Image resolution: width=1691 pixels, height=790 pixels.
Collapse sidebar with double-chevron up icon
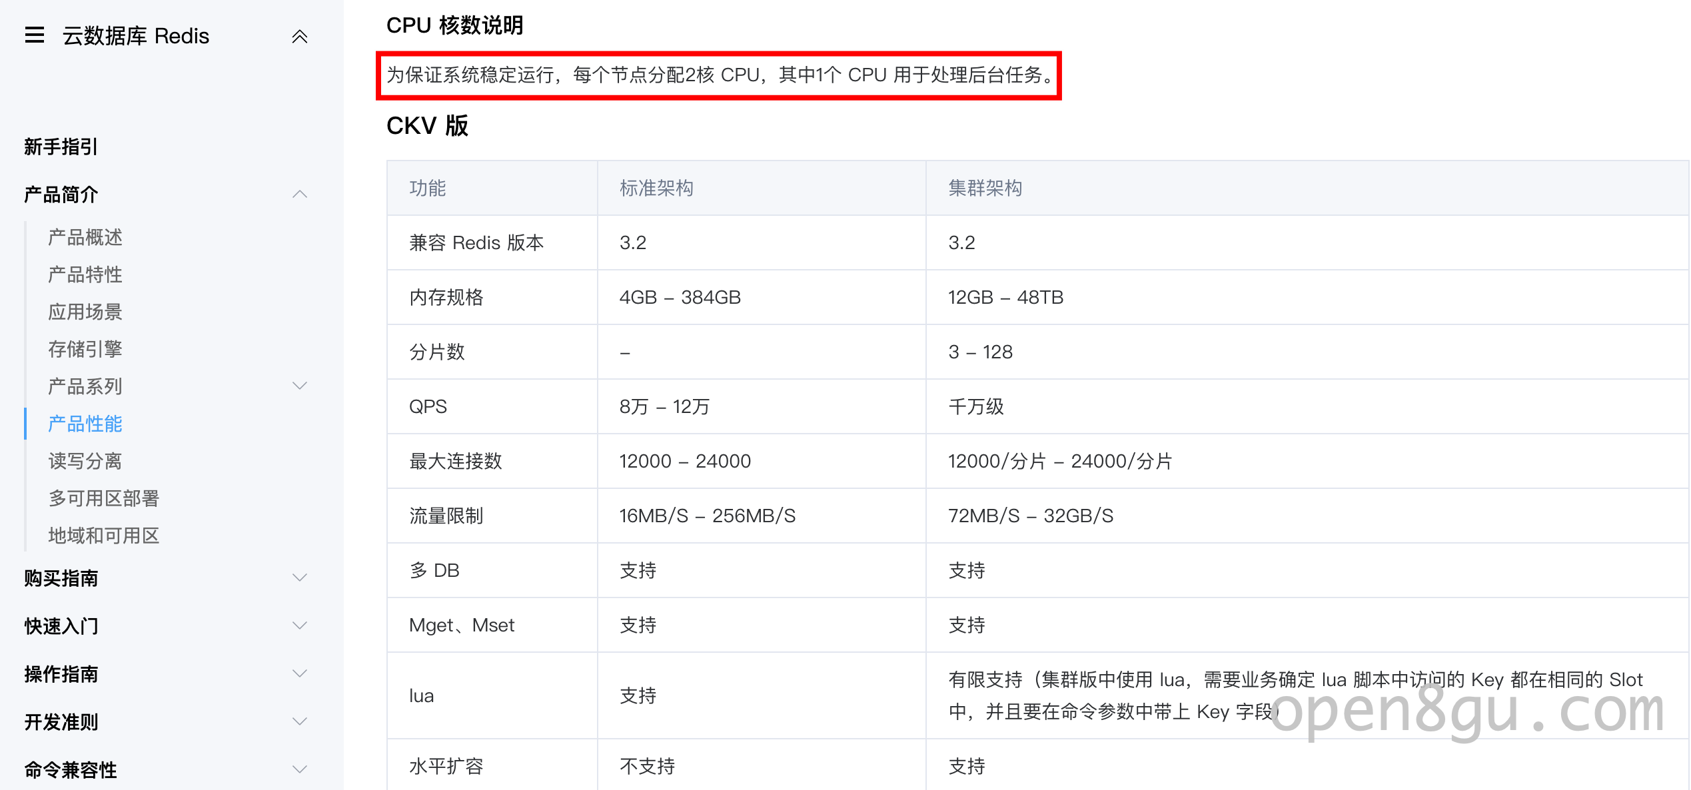click(300, 36)
